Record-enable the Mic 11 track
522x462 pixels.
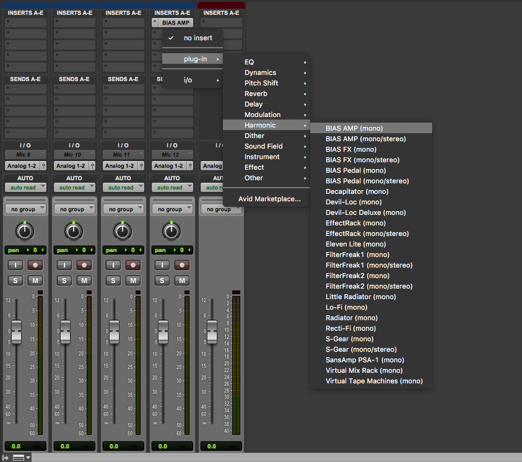point(133,265)
